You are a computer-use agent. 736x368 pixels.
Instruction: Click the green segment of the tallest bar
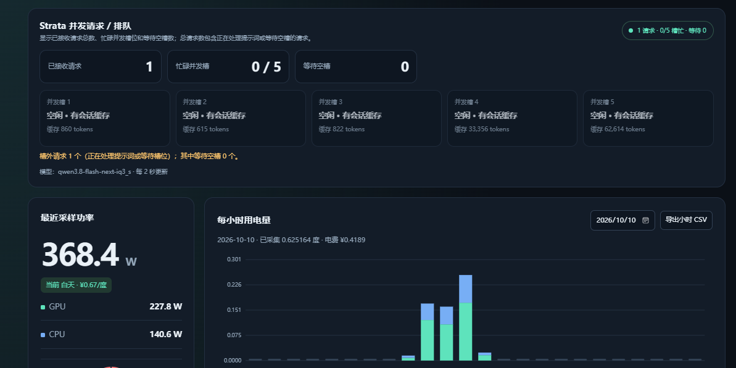pos(466,332)
